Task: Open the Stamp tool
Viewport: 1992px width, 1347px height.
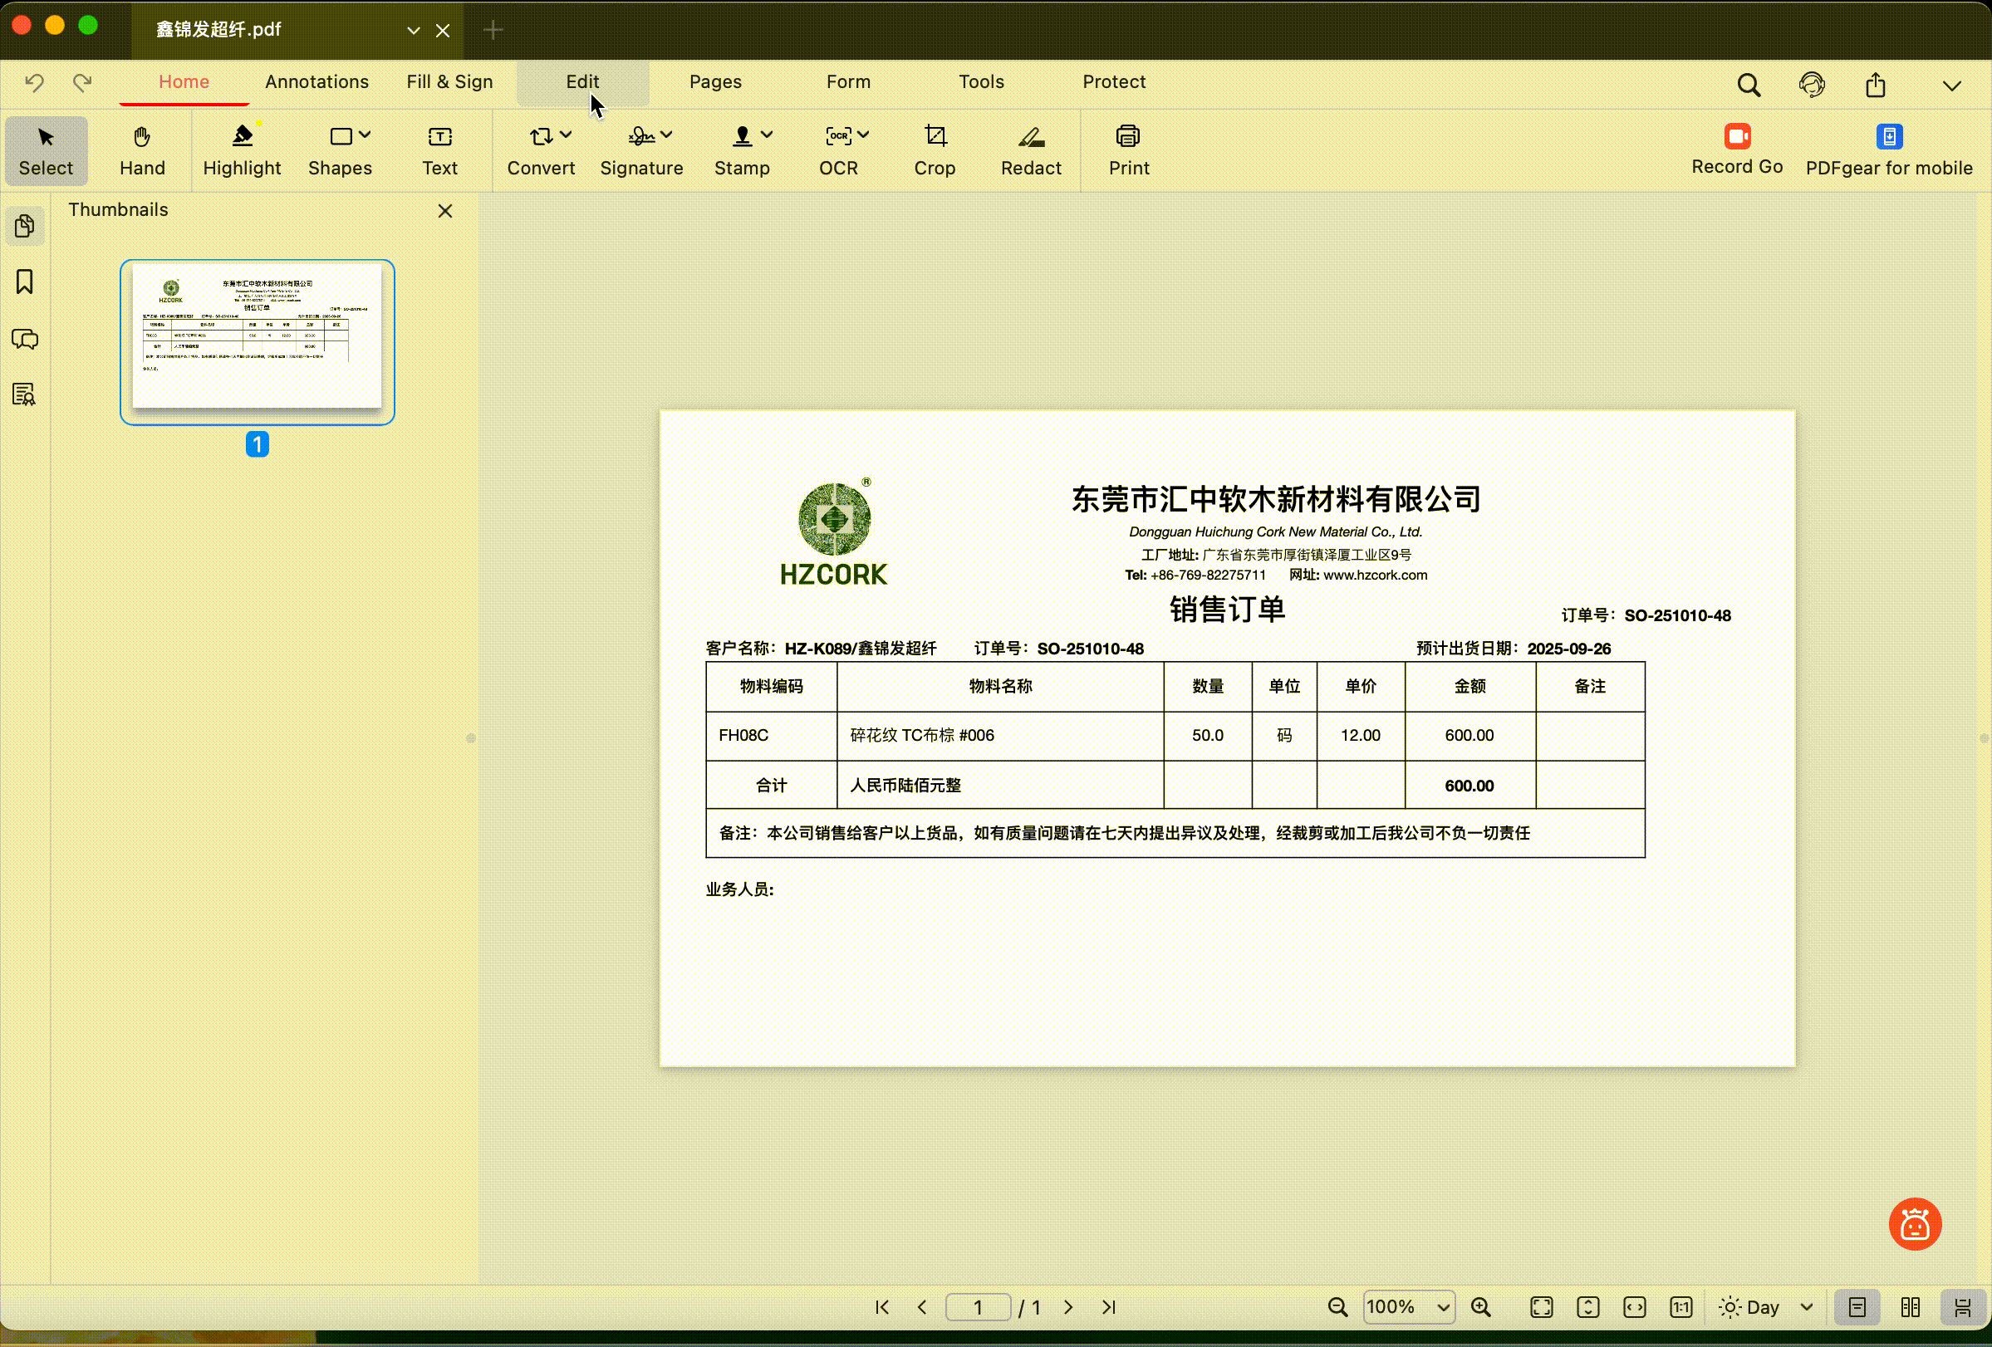Action: pos(741,150)
